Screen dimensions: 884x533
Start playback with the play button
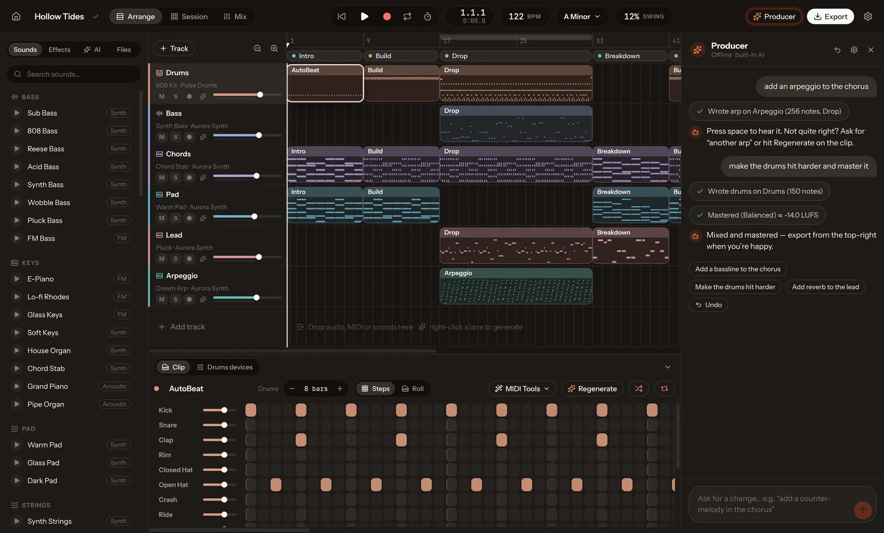point(365,17)
